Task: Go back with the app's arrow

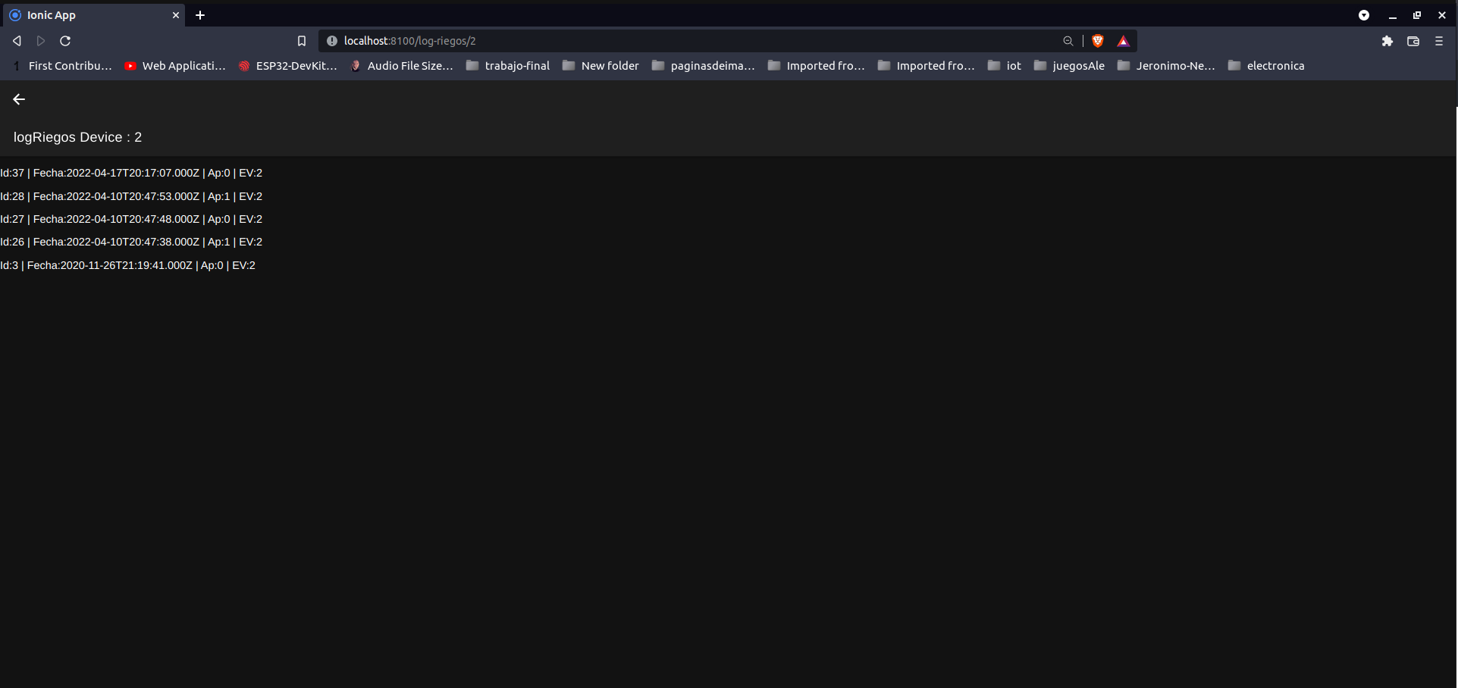Action: [19, 99]
